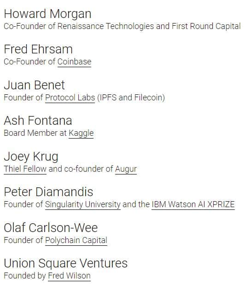Follow the Polychain Capital link

[x=76, y=240]
